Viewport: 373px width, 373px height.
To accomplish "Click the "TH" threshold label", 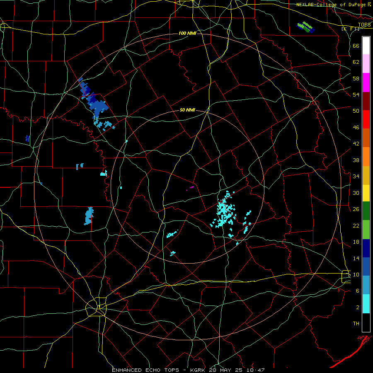I will pos(356,324).
